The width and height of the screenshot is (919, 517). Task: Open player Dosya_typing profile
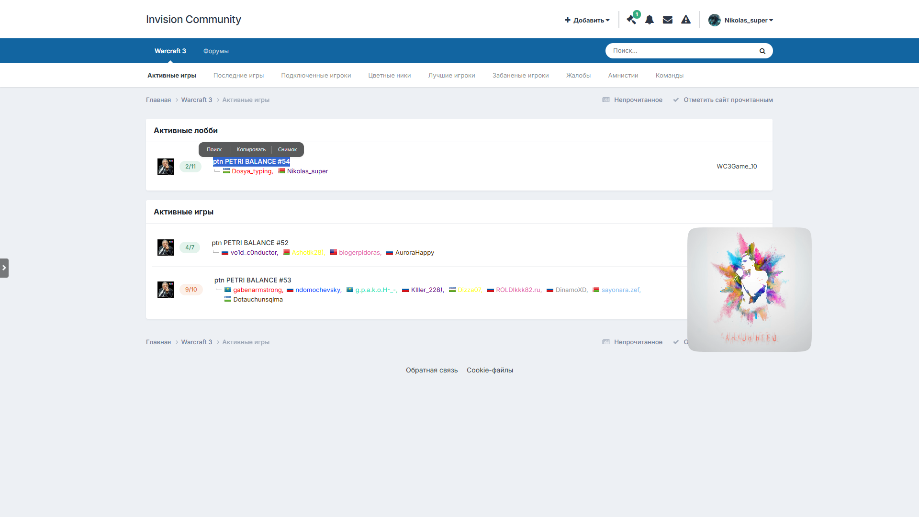click(252, 171)
